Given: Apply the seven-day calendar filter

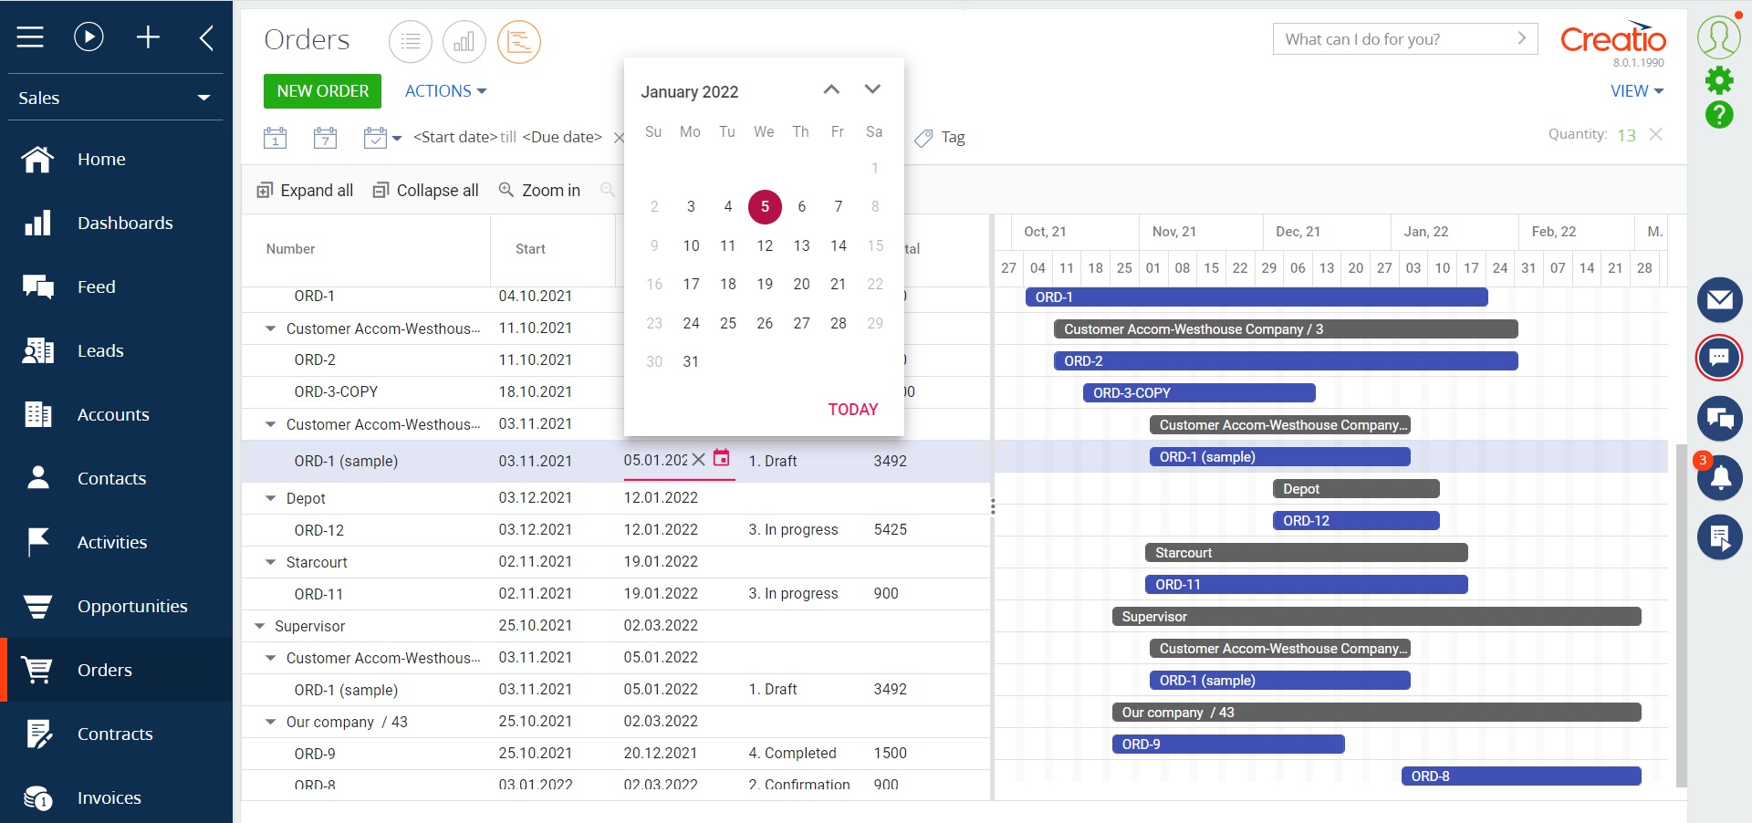Looking at the screenshot, I should [325, 137].
